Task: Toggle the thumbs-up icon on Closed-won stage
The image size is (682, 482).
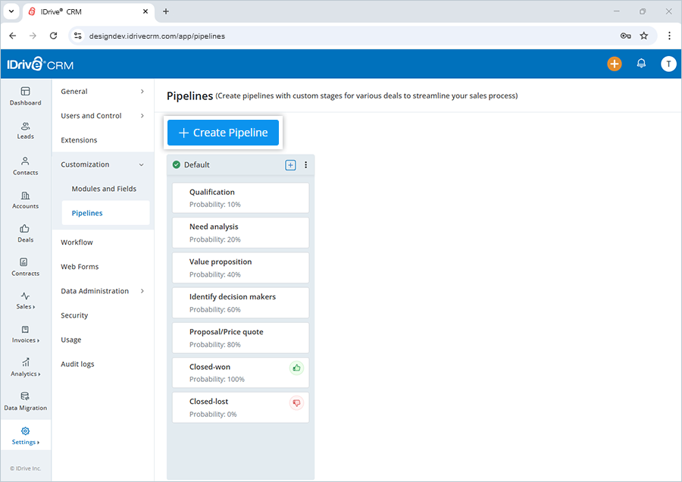Action: (296, 368)
